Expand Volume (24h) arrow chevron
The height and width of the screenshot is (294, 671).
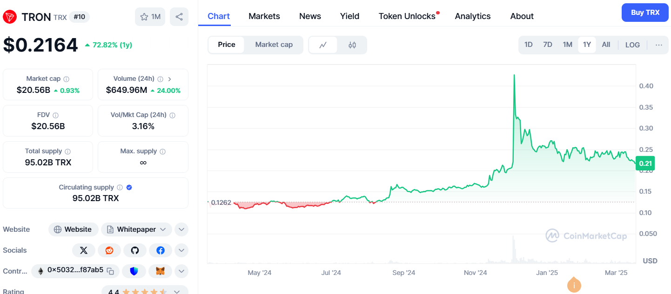click(169, 79)
